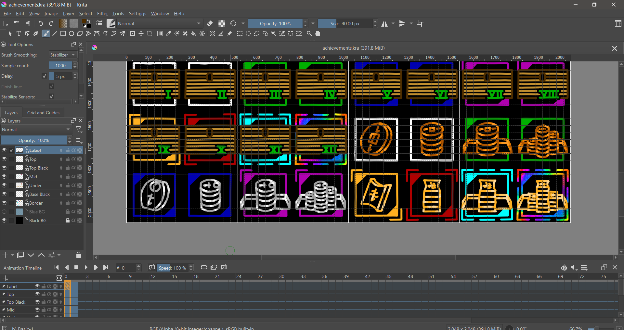
Task: Select the Rectangular Selection tool
Action: click(x=240, y=33)
